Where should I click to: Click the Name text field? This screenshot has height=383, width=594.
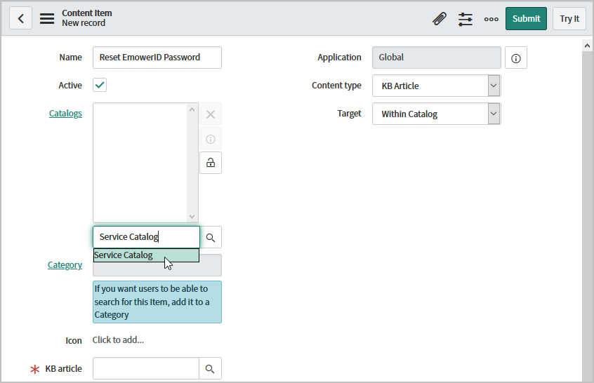pyautogui.click(x=157, y=58)
